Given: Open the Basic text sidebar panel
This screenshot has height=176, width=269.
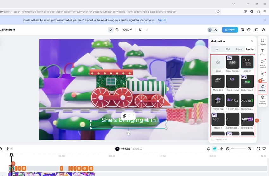Looking at the screenshot, I should point(262,52).
